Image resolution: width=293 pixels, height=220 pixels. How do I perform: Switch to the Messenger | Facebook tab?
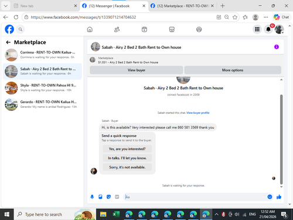click(114, 6)
